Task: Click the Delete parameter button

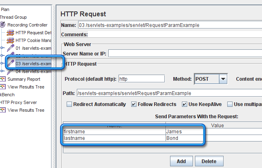Action: pyautogui.click(x=209, y=161)
